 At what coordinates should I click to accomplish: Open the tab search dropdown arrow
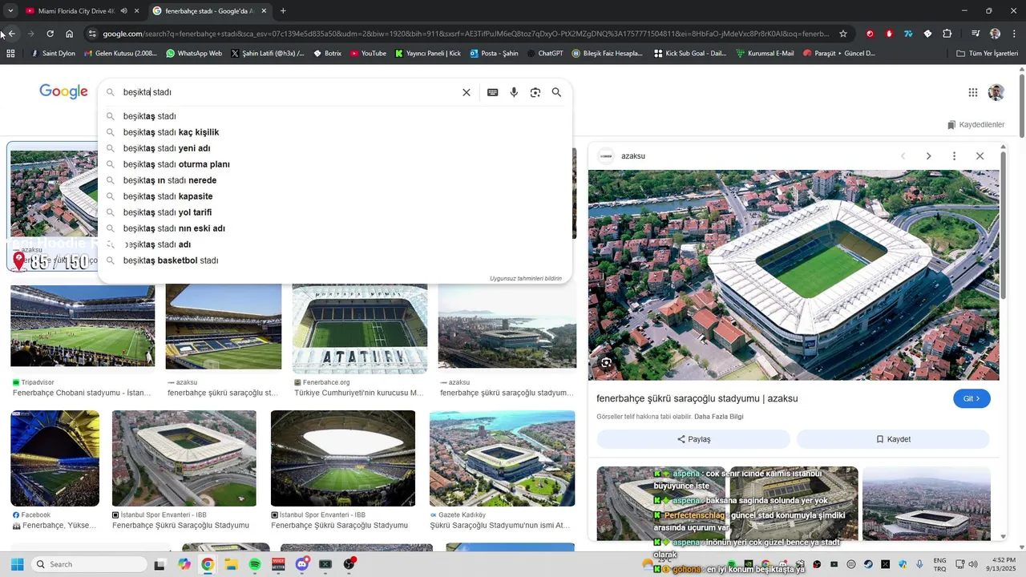coord(10,11)
